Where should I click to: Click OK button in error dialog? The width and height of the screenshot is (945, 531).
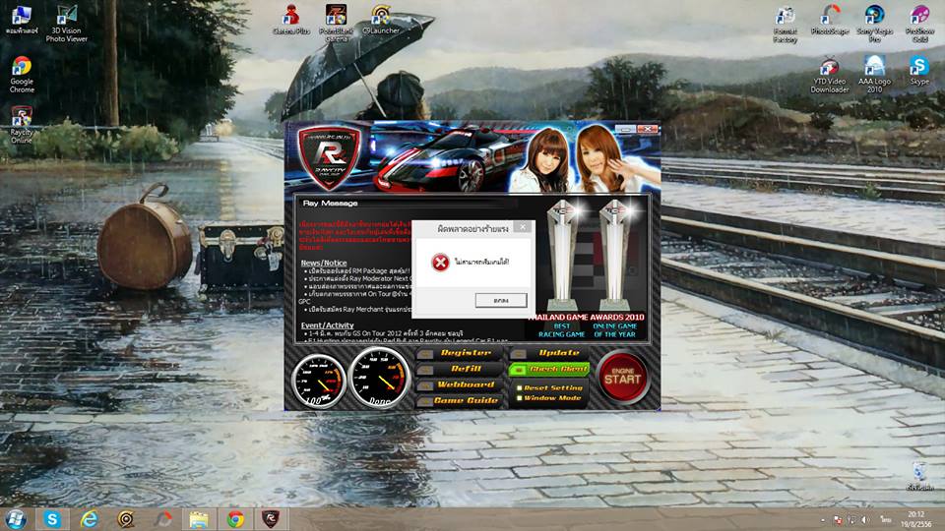click(x=501, y=300)
